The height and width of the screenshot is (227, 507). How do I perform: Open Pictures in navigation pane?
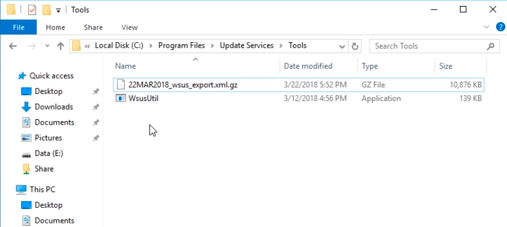click(48, 138)
